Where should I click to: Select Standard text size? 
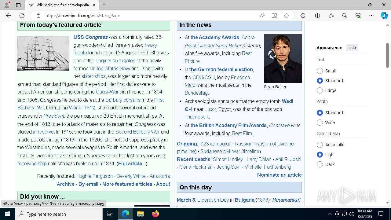pyautogui.click(x=320, y=81)
